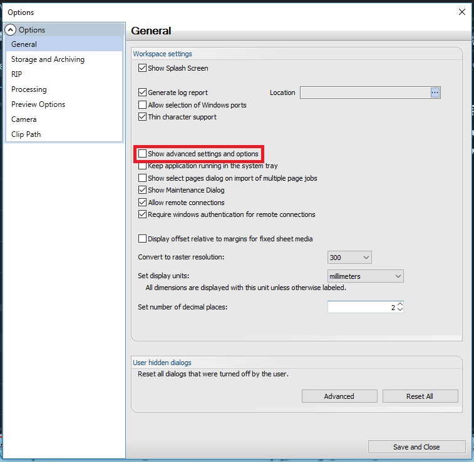The width and height of the screenshot is (474, 462).
Task: Select Camera in the sidebar
Action: [x=64, y=119]
